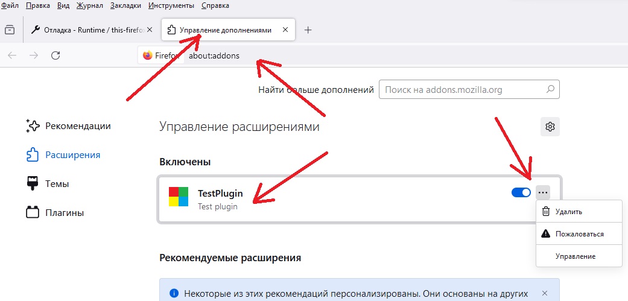Open Расширения in the sidebar
This screenshot has height=301, width=628.
[x=63, y=155]
